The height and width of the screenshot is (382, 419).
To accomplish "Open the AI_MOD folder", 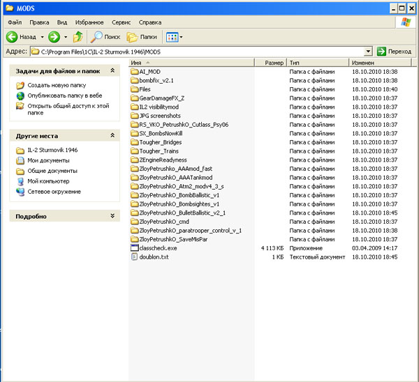I will (150, 72).
